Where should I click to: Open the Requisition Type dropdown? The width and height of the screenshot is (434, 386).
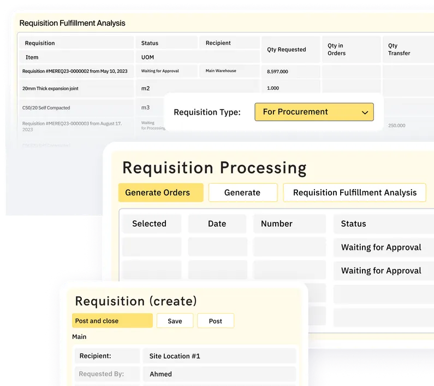pos(314,112)
